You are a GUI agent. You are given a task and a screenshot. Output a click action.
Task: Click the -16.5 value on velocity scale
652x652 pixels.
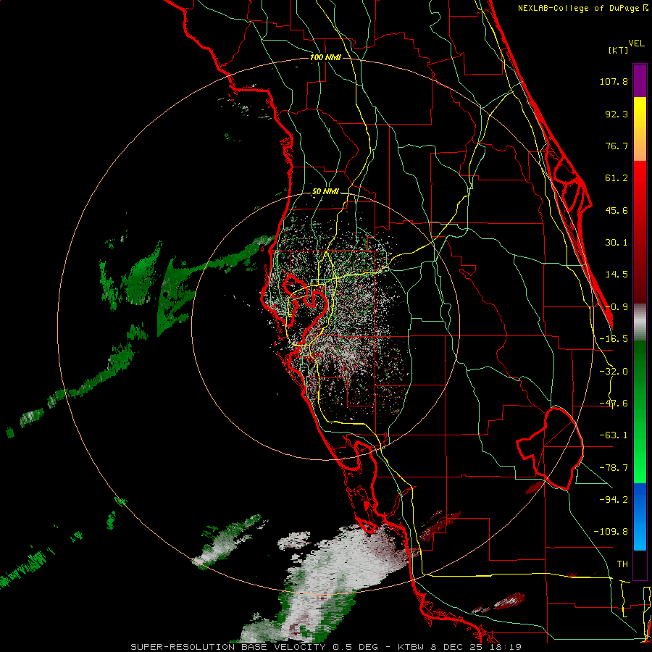pyautogui.click(x=614, y=339)
